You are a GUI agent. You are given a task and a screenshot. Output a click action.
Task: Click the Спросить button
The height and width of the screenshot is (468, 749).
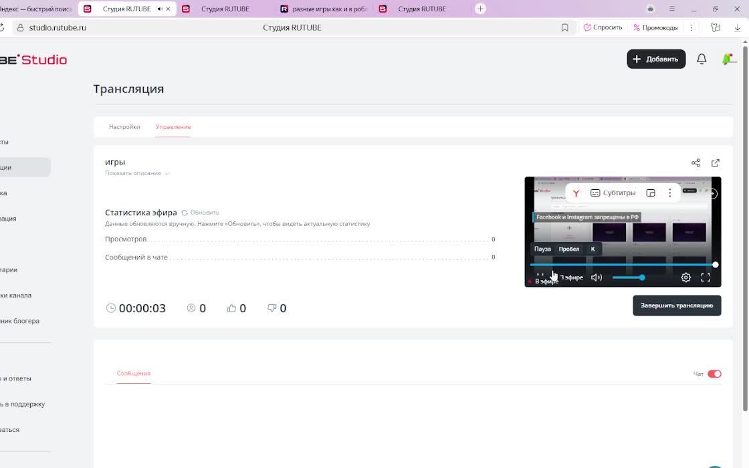click(603, 27)
